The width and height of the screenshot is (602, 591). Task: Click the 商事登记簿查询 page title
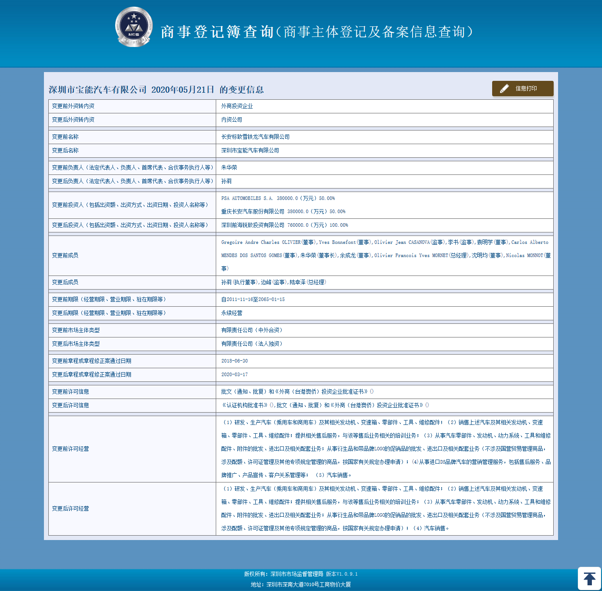(x=217, y=32)
